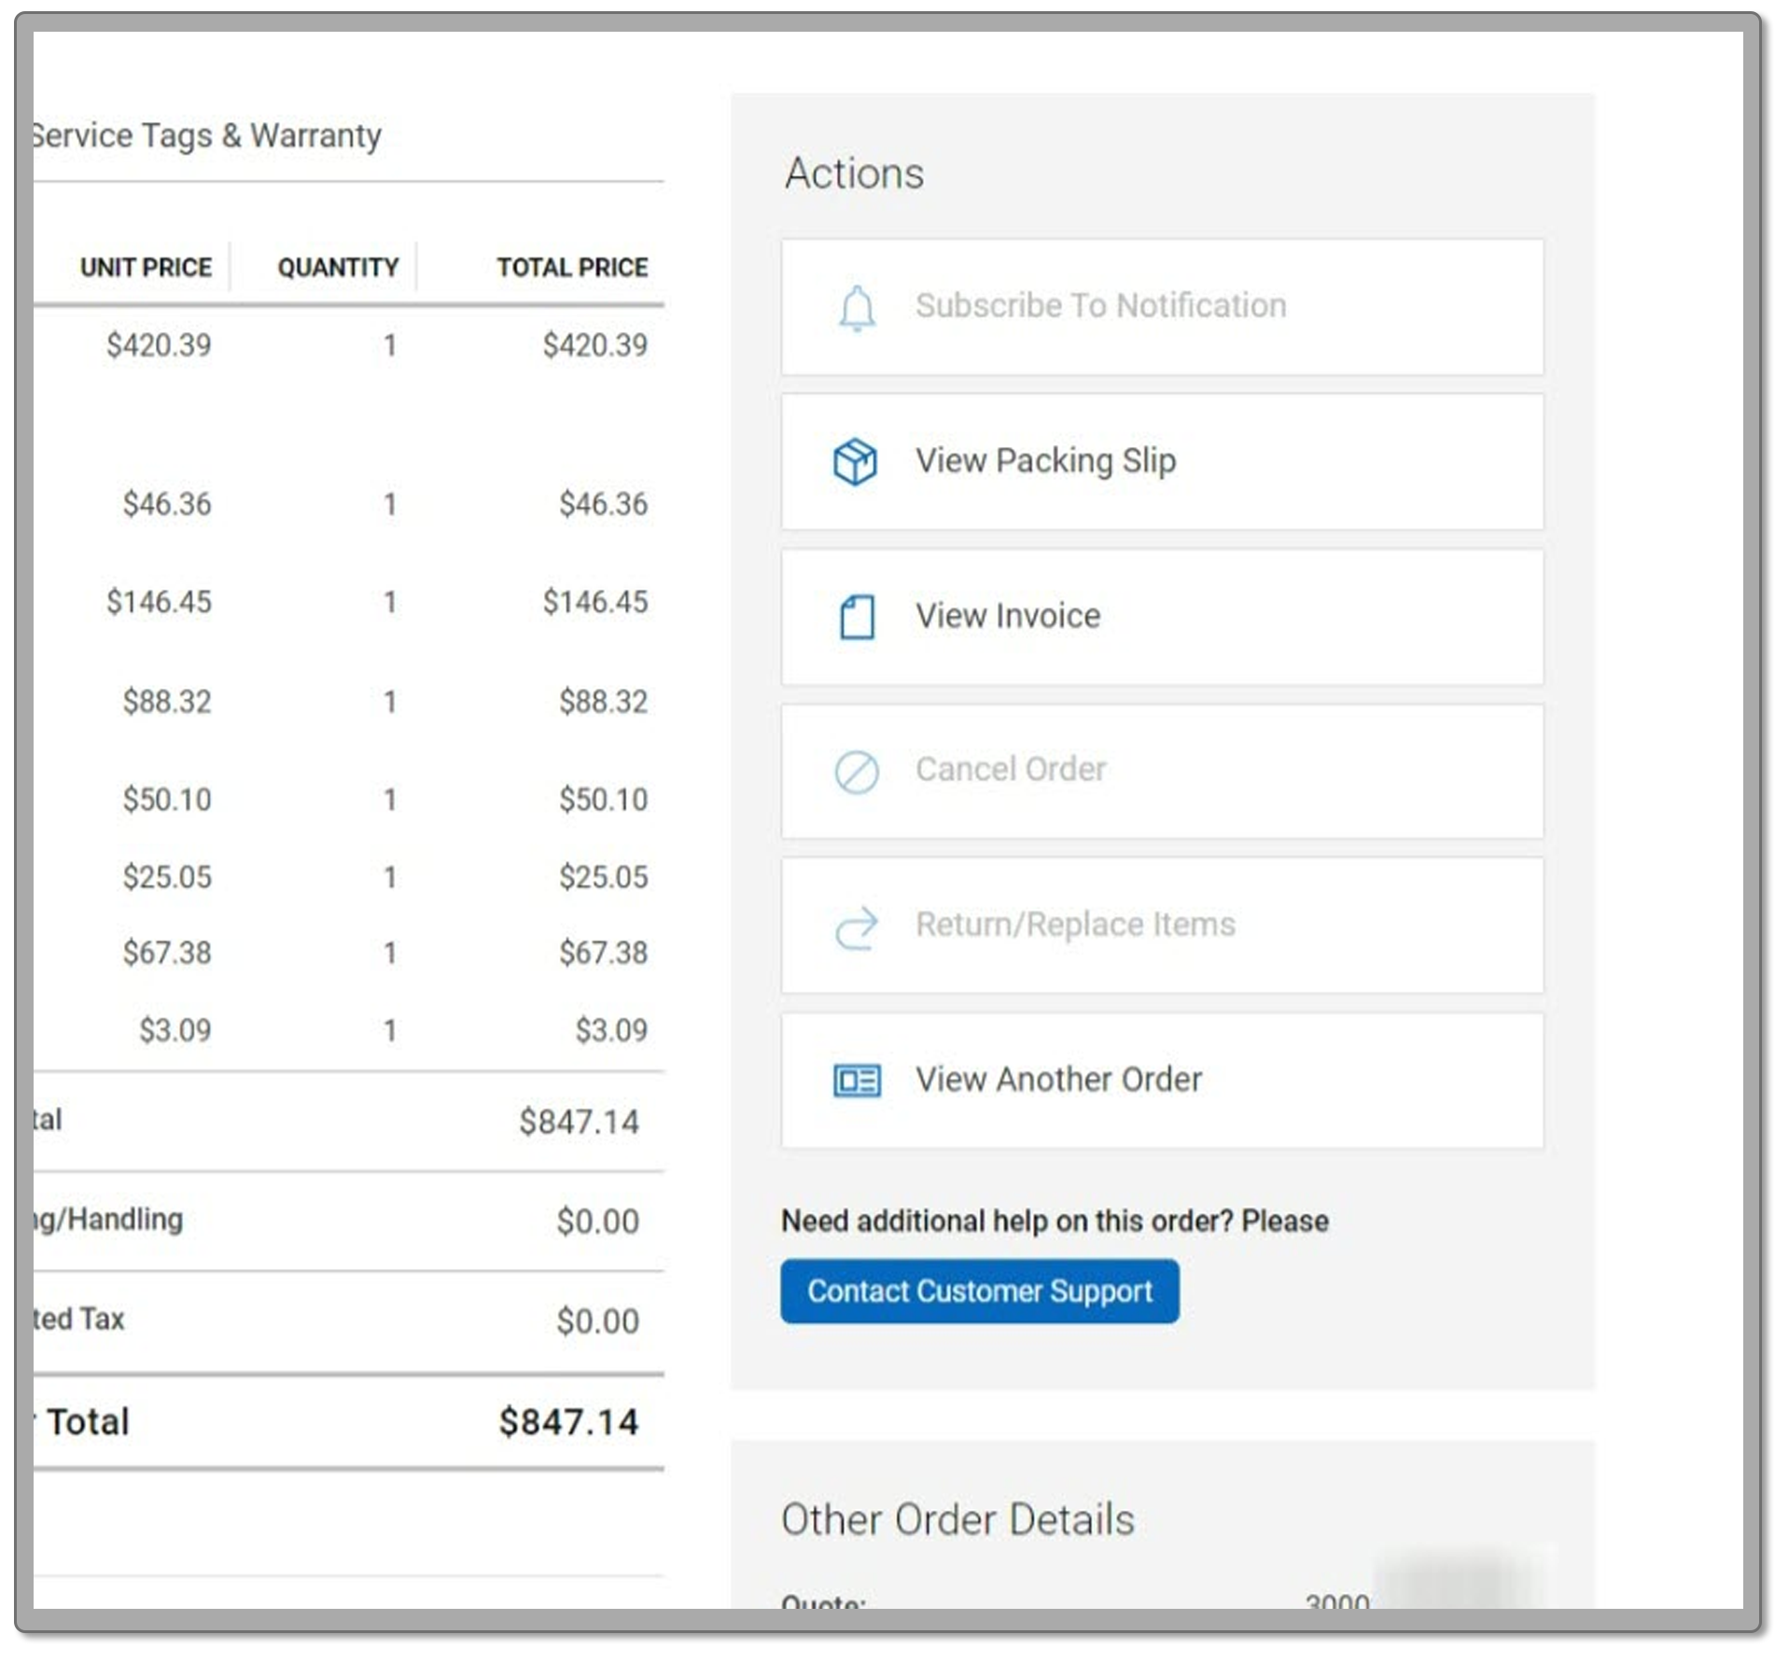Screen dimensions: 1775x1676
Task: Click the Other Order Details heading
Action: pos(957,1520)
